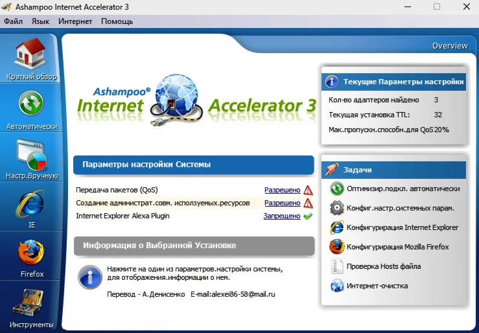Click the large blue info icon near Нажмите
479x333 pixels.
coord(90,277)
